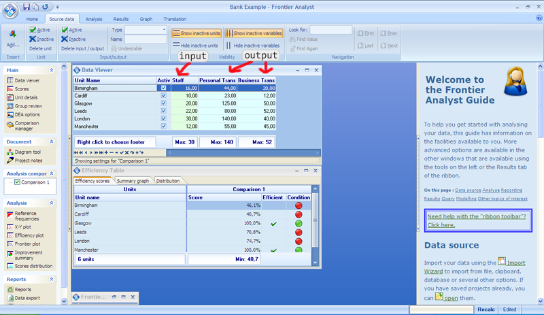Click Hide inactive units button
Screen dimensions: 544x315
[x=195, y=46]
